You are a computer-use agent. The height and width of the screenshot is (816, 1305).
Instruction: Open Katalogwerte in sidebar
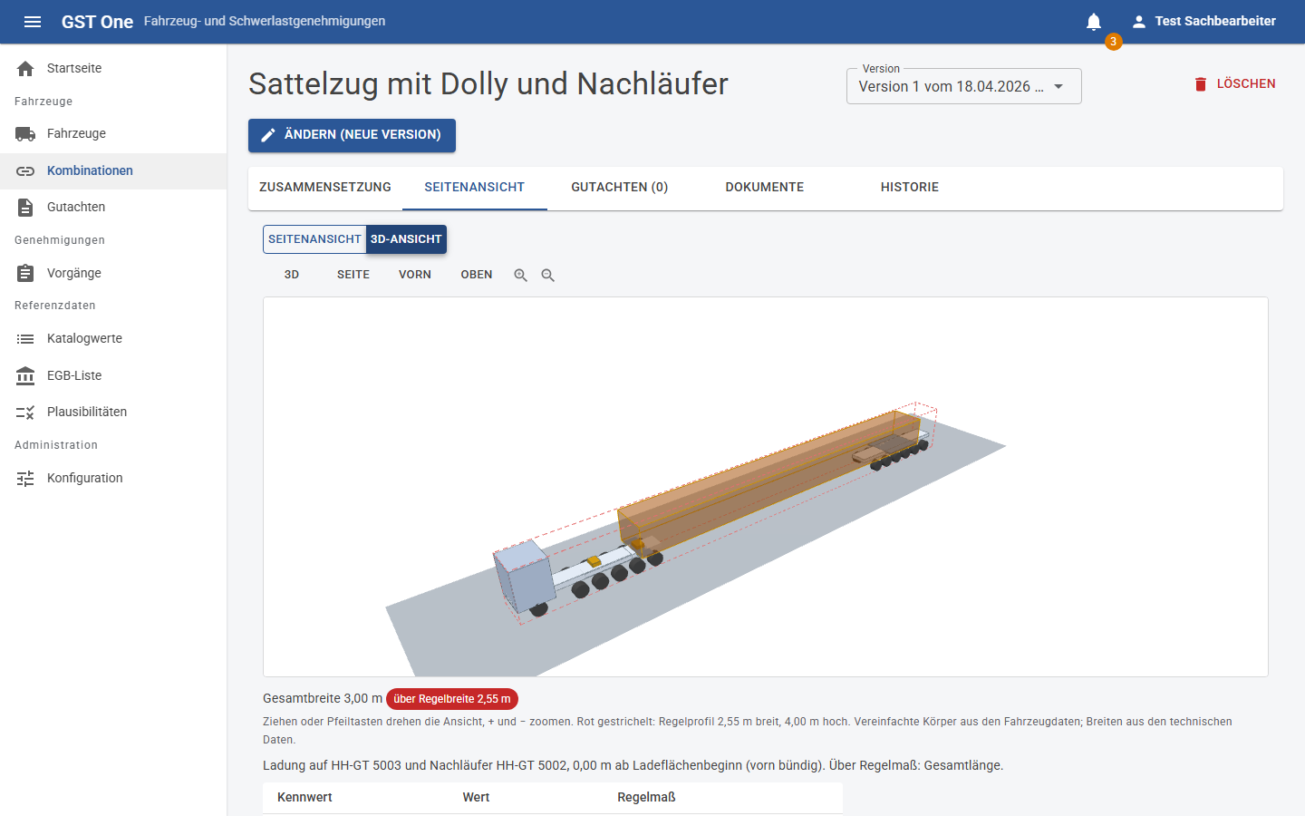[113, 339]
